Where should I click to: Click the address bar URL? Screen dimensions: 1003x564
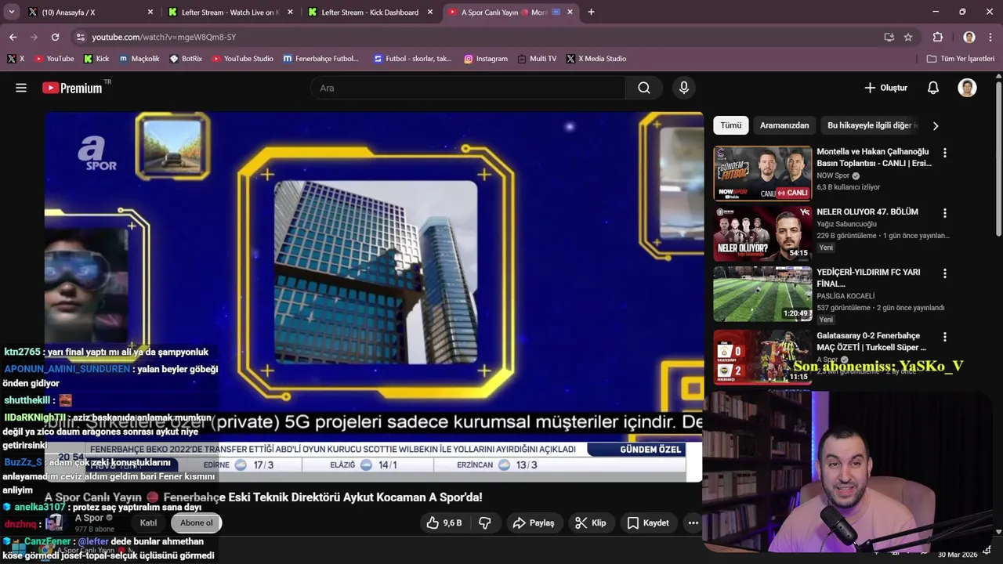point(164,37)
